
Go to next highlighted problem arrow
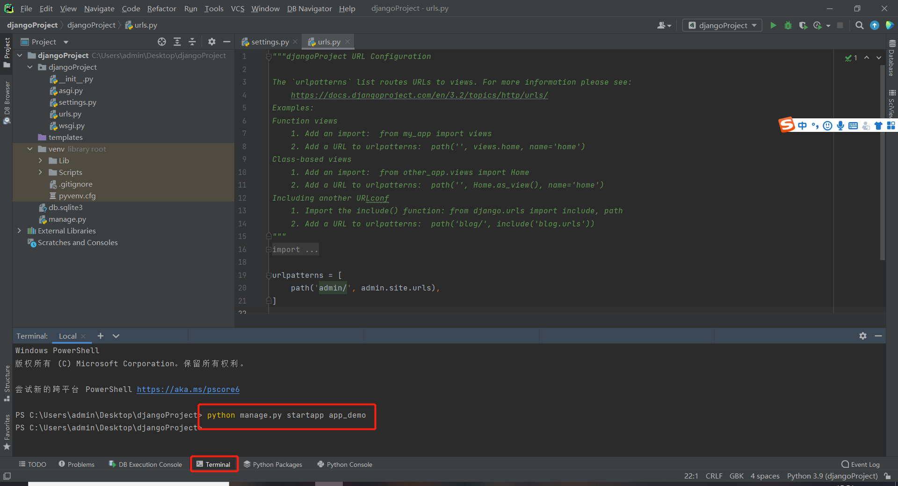tap(879, 58)
